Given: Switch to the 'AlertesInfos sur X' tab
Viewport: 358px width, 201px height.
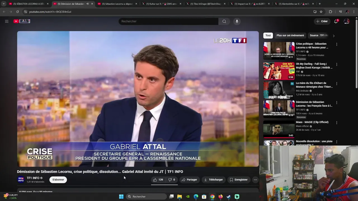Looking at the screenshot, I should click(x=294, y=4).
